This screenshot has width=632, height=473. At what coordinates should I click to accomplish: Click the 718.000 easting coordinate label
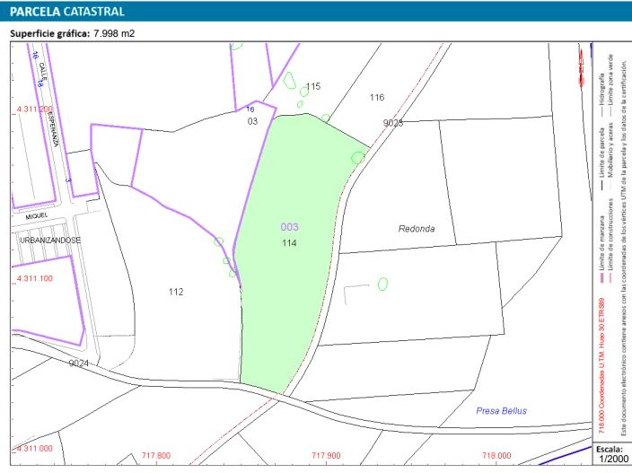496,455
